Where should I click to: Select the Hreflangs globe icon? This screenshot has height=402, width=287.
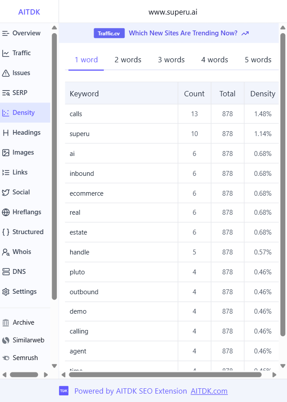[6, 212]
